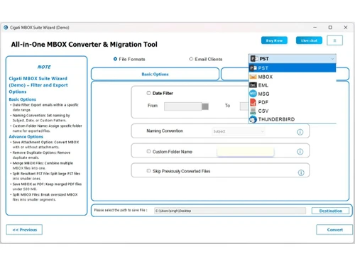Choose MSG from the format list
Screen dimensions: 355x266
(x=293, y=94)
